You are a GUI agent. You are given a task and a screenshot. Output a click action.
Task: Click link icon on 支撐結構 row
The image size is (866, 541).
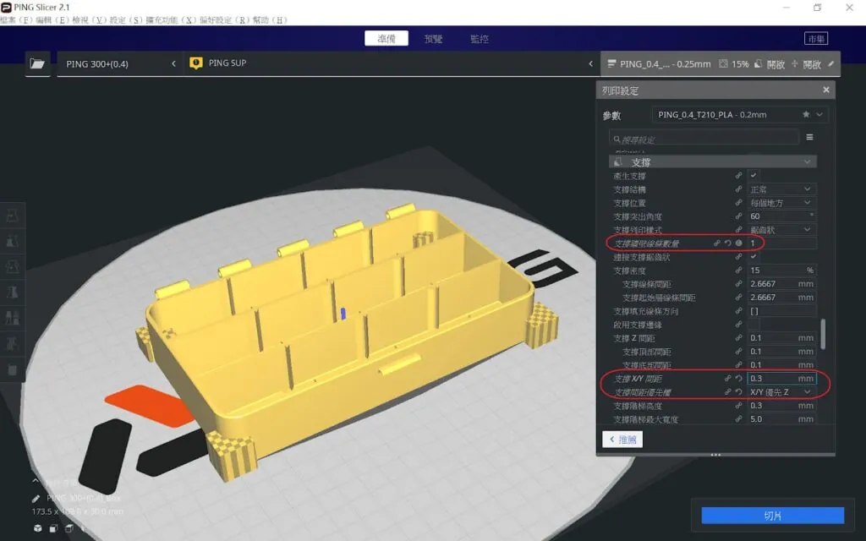[x=738, y=189]
